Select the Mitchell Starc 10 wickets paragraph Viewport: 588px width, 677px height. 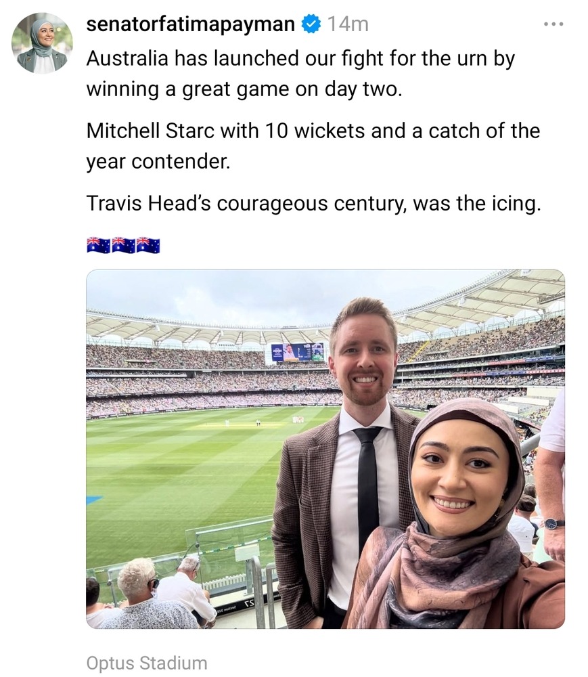(313, 146)
